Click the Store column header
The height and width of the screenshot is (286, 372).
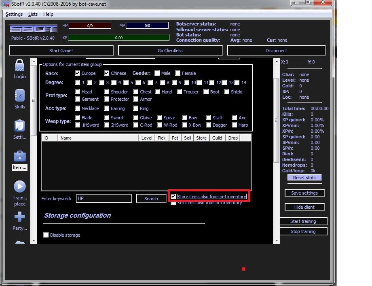[201, 138]
